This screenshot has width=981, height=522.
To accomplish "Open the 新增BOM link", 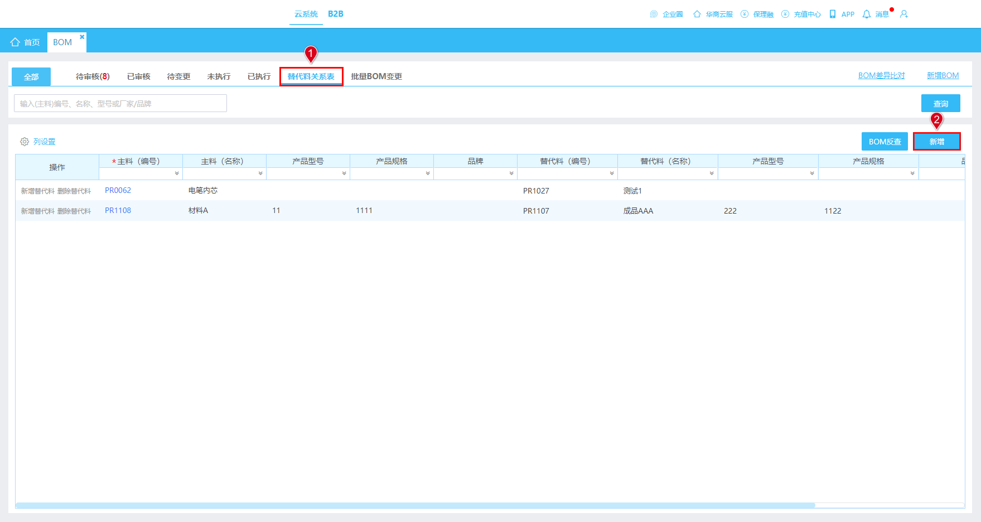I will coord(943,75).
